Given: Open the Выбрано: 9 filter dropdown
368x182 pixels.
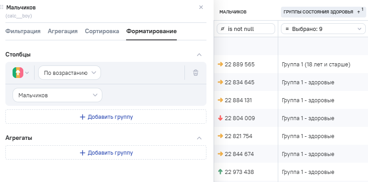Looking at the screenshot, I should (323, 29).
